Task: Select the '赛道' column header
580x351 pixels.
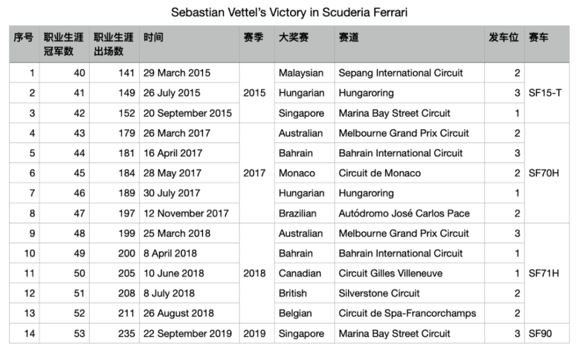Action: click(x=349, y=38)
